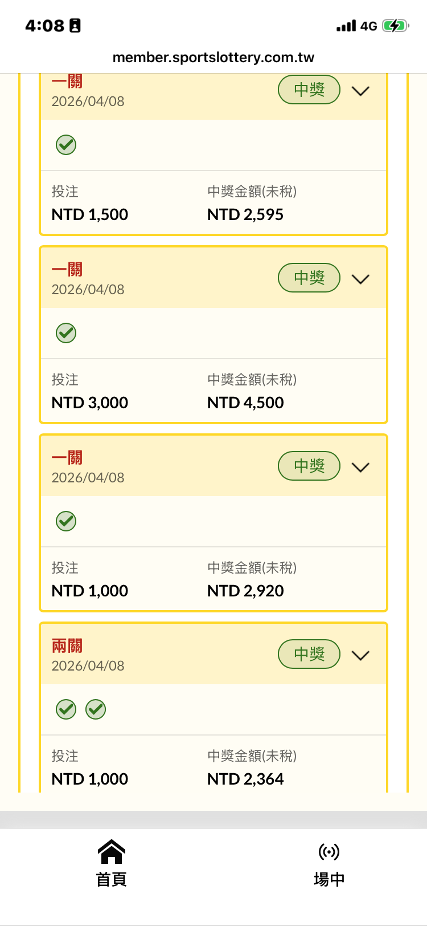This screenshot has width=427, height=926.
Task: Tap the battery charging icon in status bar
Action: (x=395, y=26)
